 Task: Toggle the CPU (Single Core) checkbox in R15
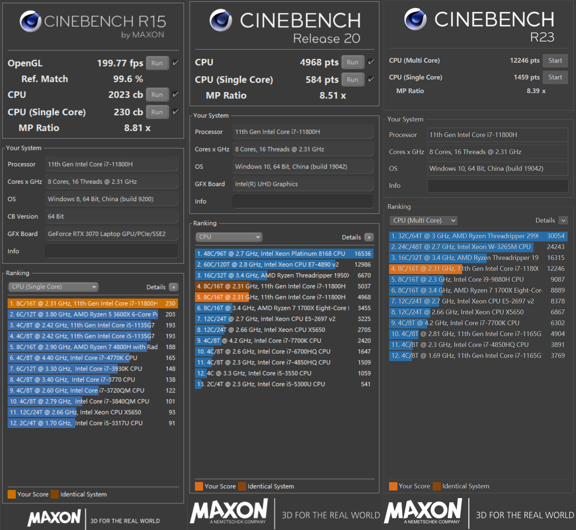coord(176,112)
